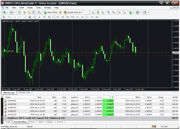The width and height of the screenshot is (180, 129).
Task: Switch chart to line chart
Action: click(x=103, y=12)
